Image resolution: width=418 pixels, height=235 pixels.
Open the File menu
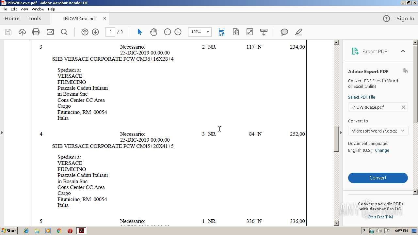pos(4,9)
